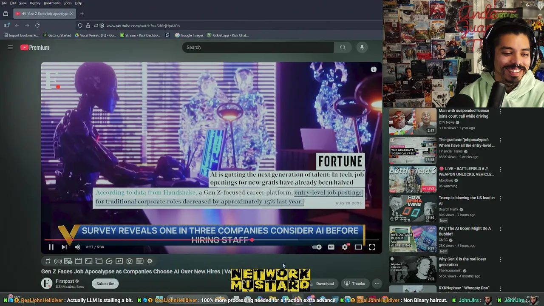Open more actions ellipsis beside Thanks
This screenshot has height=306, width=544.
pos(377,283)
